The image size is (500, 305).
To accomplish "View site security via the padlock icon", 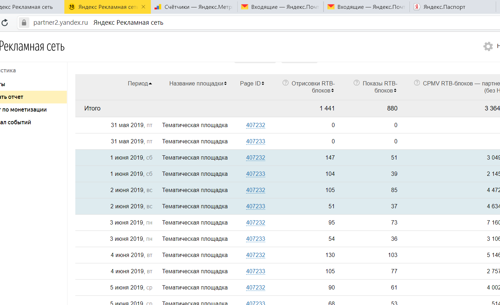I will pos(24,23).
